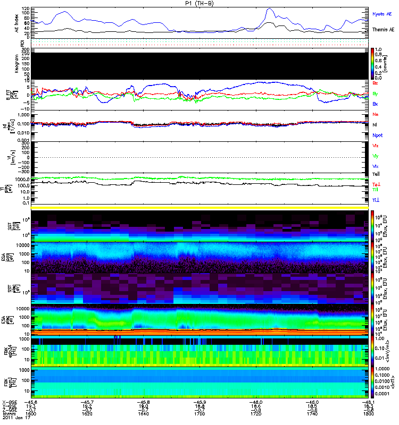The image size is (399, 425).
Task: Select the Themis AE legend label
Action: click(x=383, y=30)
